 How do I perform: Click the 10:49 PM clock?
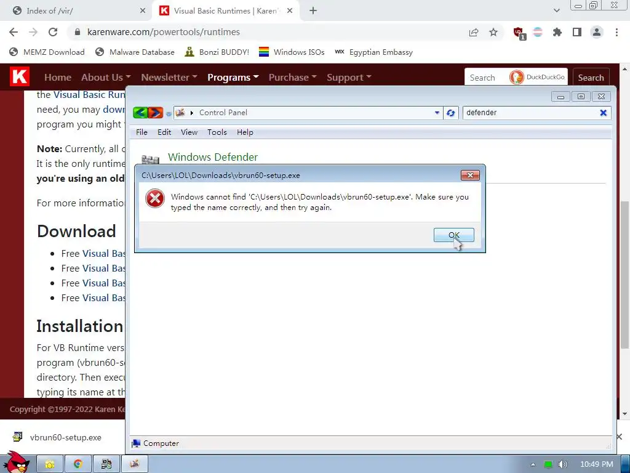pyautogui.click(x=597, y=464)
